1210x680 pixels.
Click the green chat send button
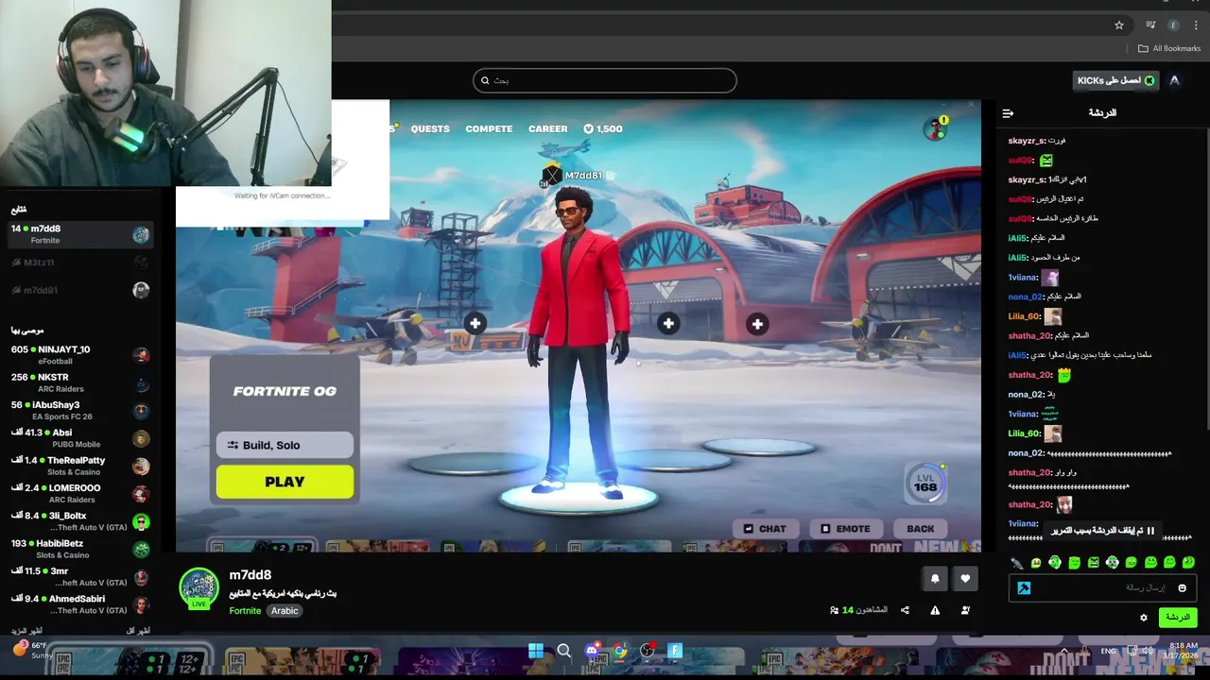pyautogui.click(x=1177, y=618)
